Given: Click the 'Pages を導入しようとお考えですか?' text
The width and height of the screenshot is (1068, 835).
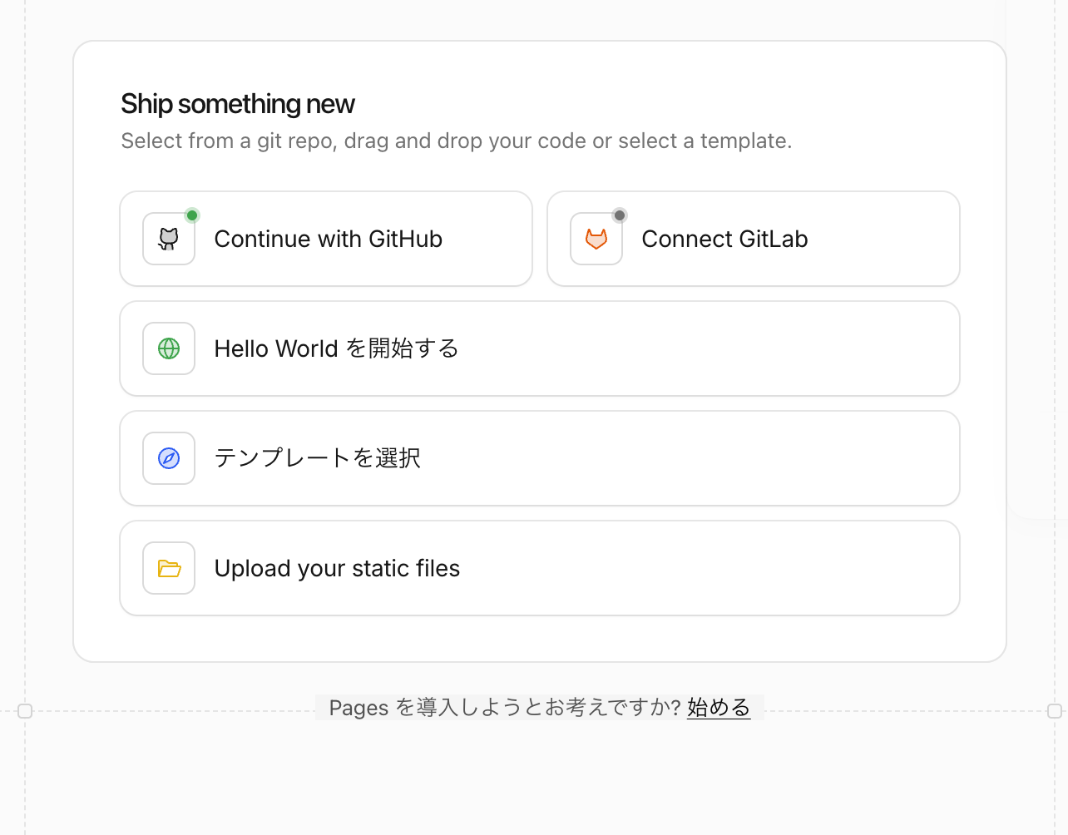Looking at the screenshot, I should (x=505, y=707).
